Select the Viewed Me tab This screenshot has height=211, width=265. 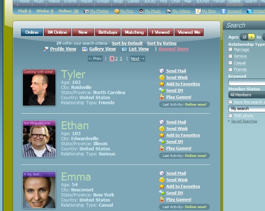pos(189,32)
